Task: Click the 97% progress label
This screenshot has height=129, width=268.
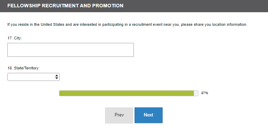Action: (x=204, y=93)
